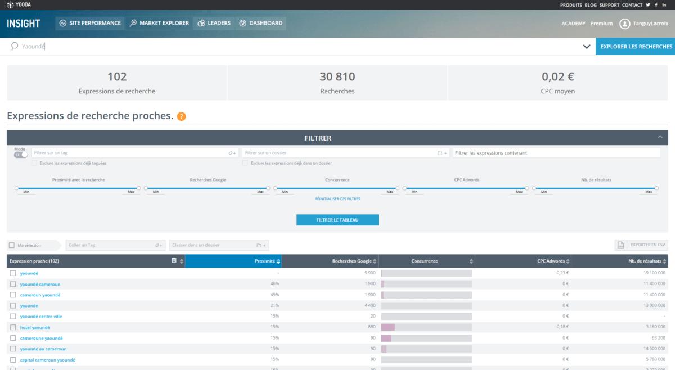Screen dimensions: 675x370
Task: Click the CSV file export icon
Action: pyautogui.click(x=621, y=245)
